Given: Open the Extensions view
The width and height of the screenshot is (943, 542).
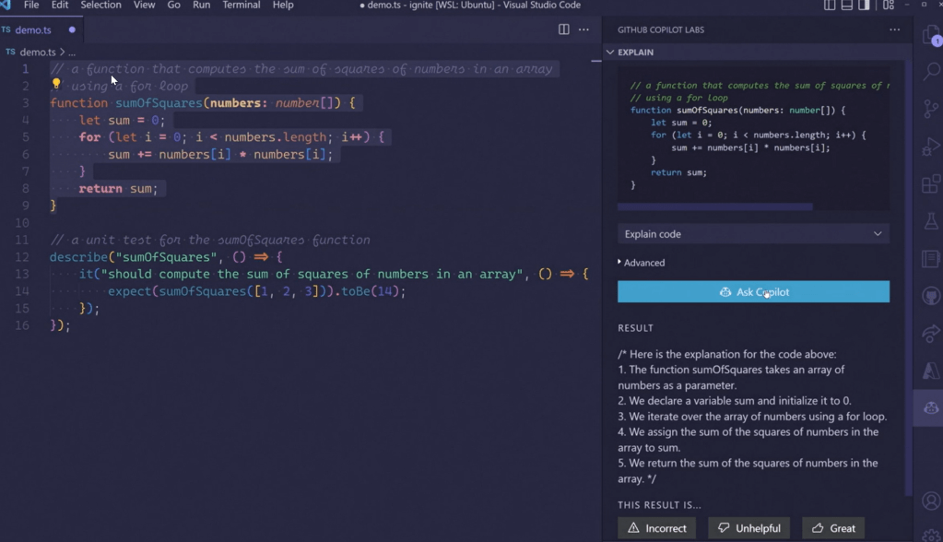Looking at the screenshot, I should (931, 183).
